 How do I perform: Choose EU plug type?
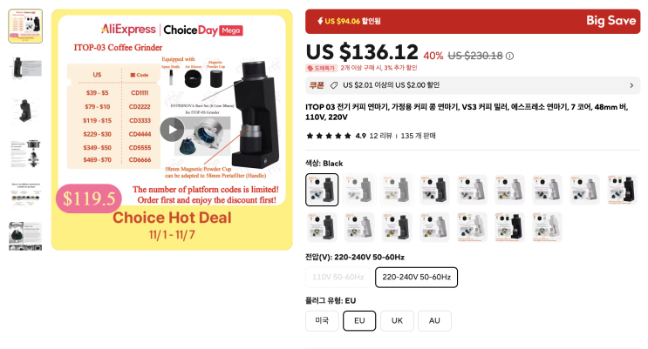coord(359,320)
